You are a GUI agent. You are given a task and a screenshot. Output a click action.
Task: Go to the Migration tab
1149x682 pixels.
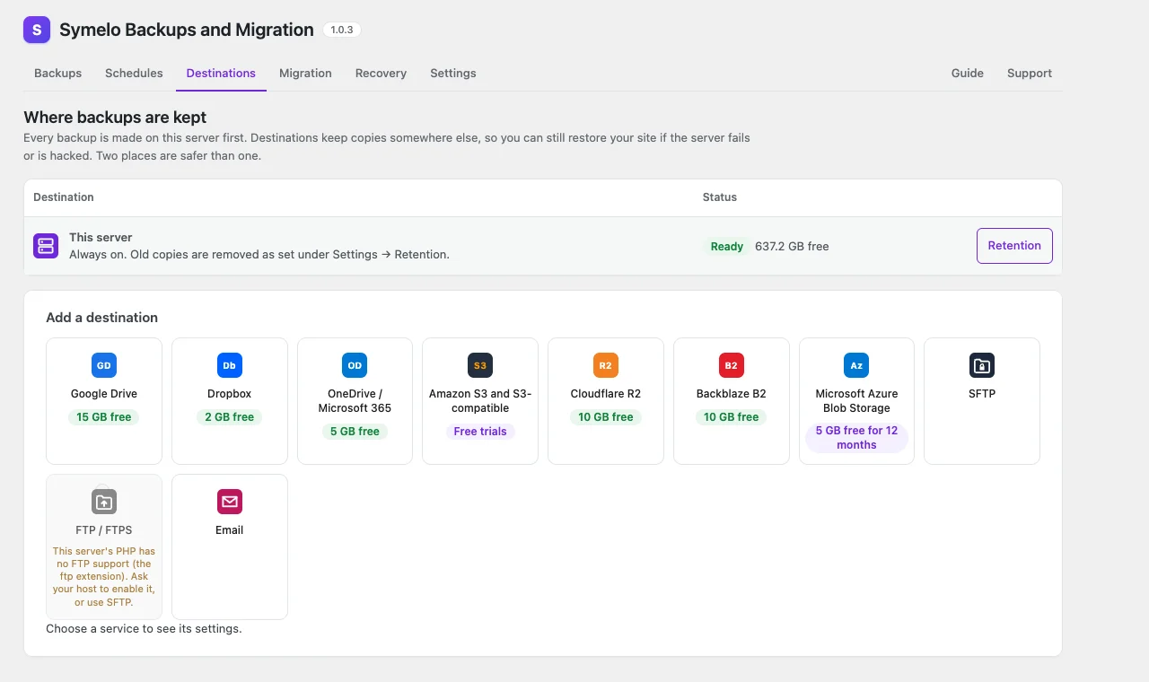(x=305, y=74)
